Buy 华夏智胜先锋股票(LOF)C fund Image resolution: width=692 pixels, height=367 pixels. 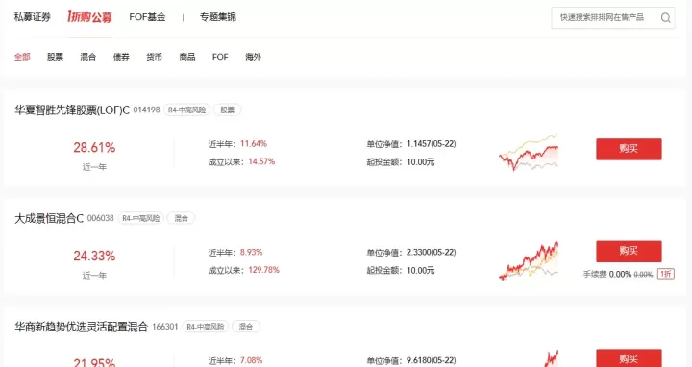[x=629, y=149]
